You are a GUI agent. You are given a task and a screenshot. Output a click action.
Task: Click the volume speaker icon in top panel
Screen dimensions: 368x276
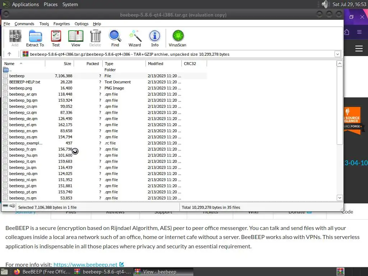325,4
